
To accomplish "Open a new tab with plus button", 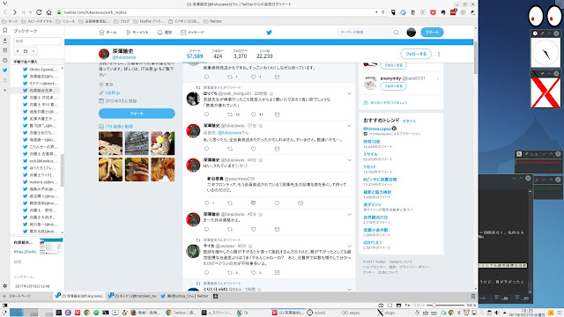I will 215,296.
